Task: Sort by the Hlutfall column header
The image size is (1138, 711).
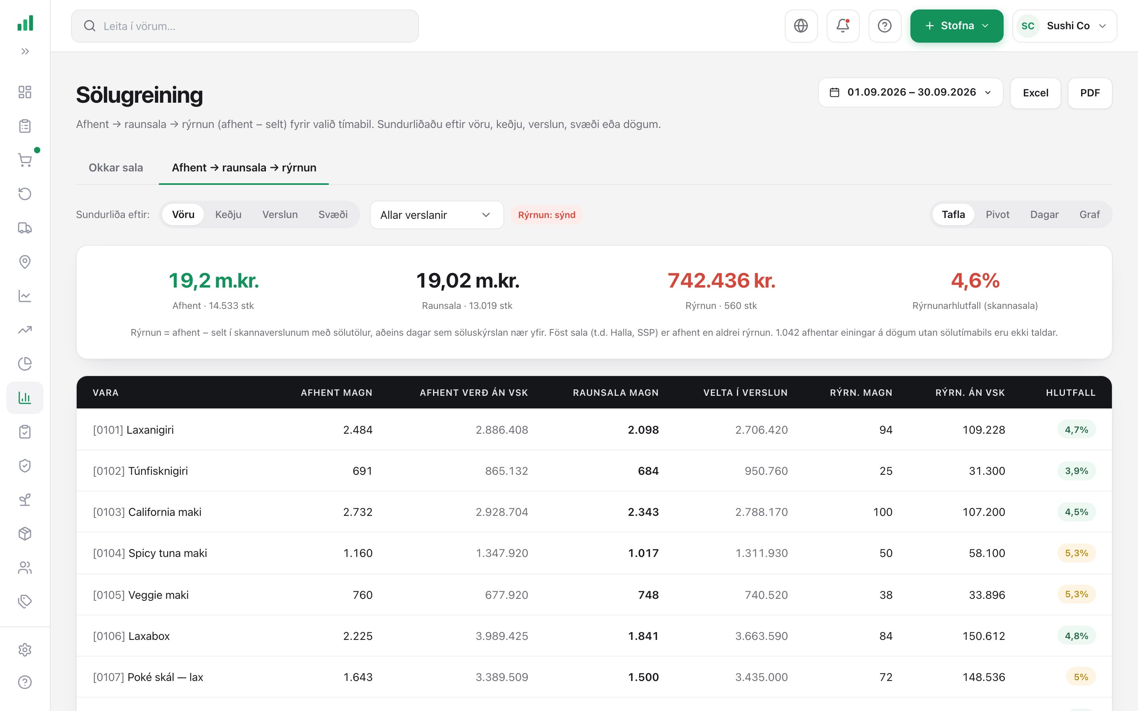Action: tap(1070, 393)
